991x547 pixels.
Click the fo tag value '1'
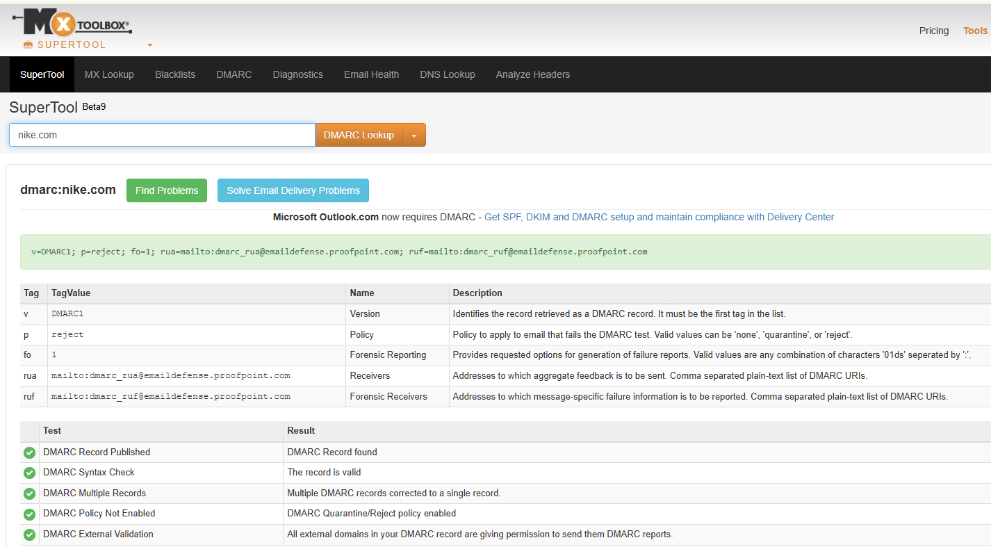click(54, 354)
